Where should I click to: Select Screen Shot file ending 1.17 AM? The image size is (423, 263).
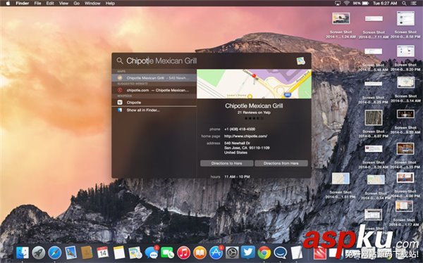[404, 213]
